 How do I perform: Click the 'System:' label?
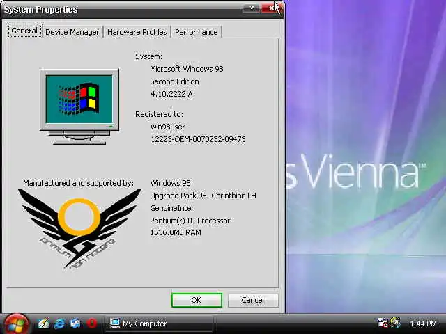coord(148,56)
